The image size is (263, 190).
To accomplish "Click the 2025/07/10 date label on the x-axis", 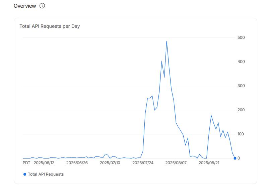I will pos(110,163).
